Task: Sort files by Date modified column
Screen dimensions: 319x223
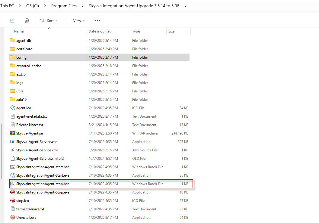Action: (x=100, y=31)
